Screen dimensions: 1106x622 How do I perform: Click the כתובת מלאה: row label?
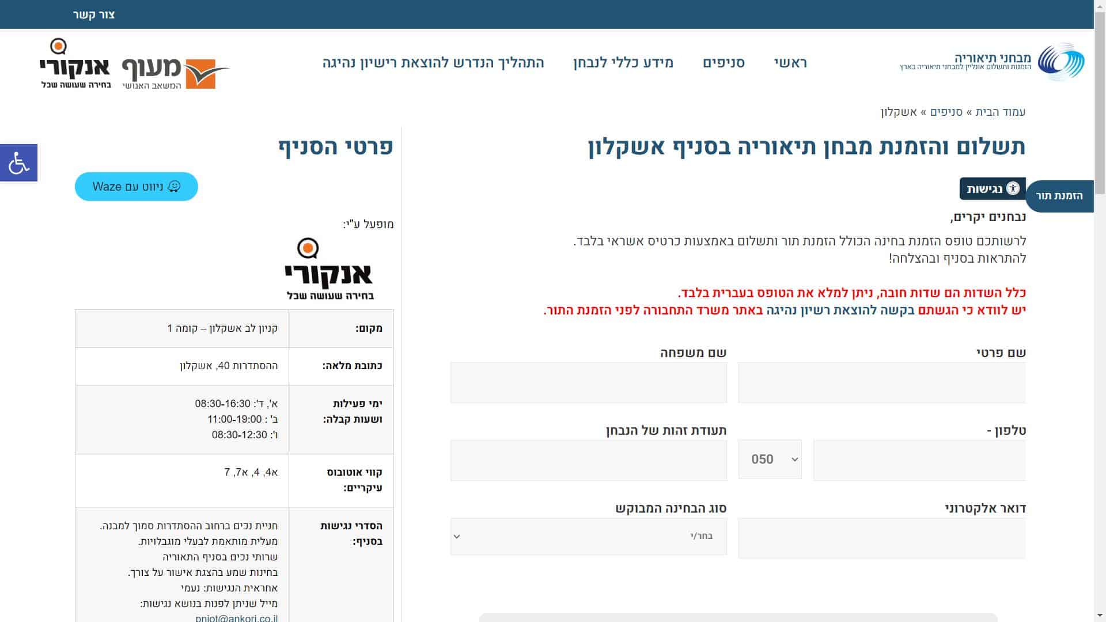pyautogui.click(x=352, y=366)
